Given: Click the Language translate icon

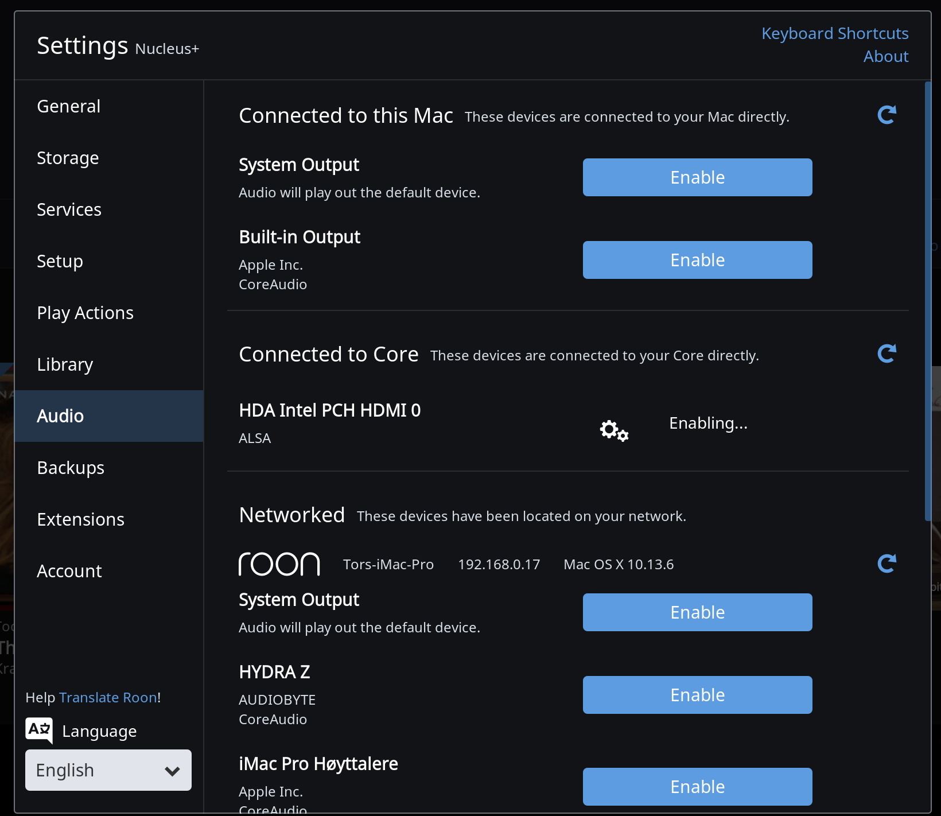Looking at the screenshot, I should click(39, 730).
